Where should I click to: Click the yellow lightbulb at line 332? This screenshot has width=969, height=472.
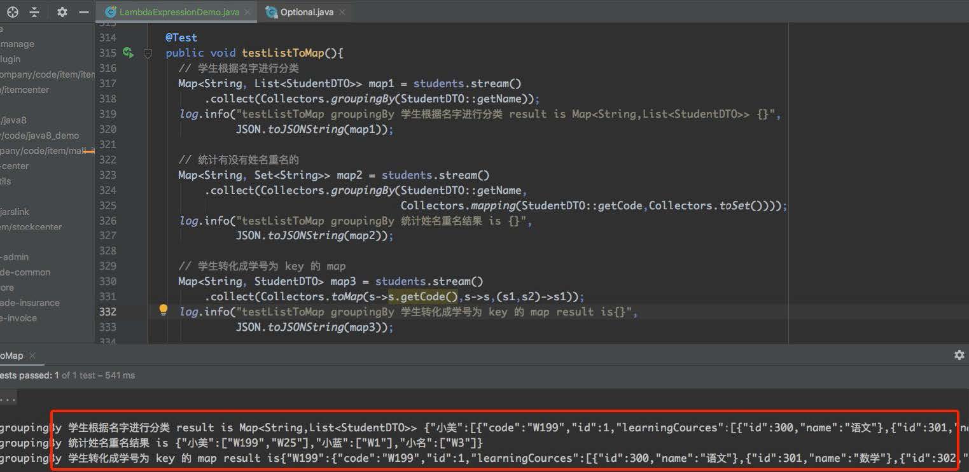(x=164, y=310)
